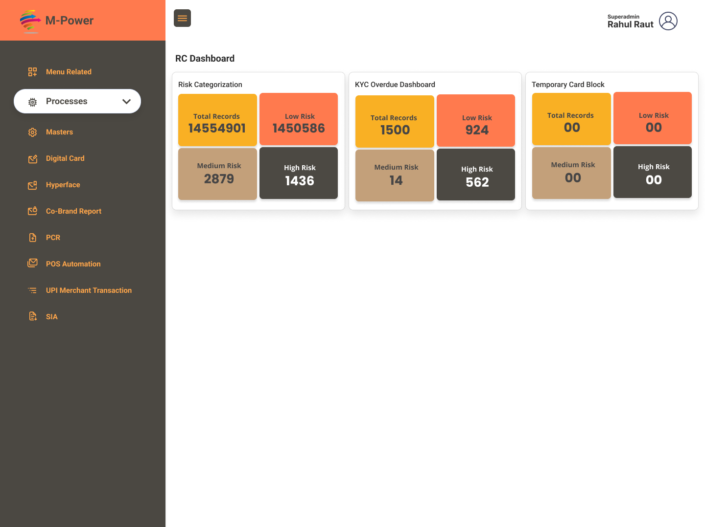Open the Hyperface menu entry

coord(63,185)
